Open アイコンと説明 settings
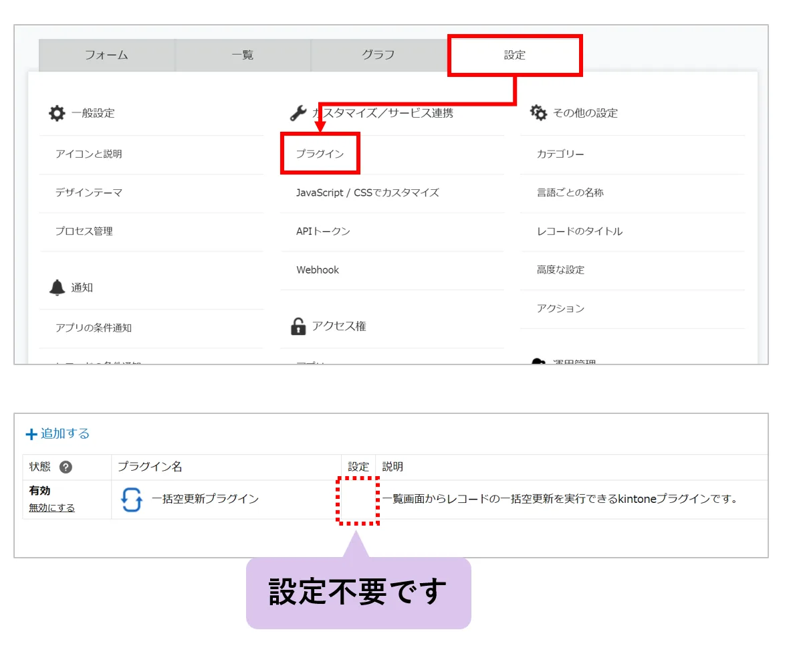The width and height of the screenshot is (785, 650). [89, 154]
